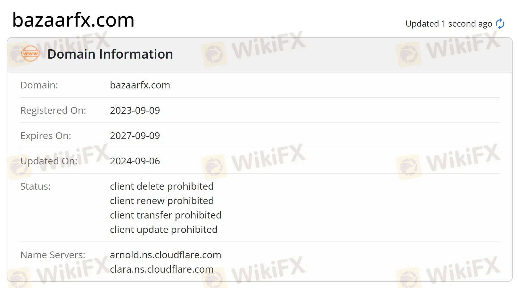Viewport: 518px width, 288px height.
Task: Click the 'Domain:' label
Action: (x=39, y=85)
